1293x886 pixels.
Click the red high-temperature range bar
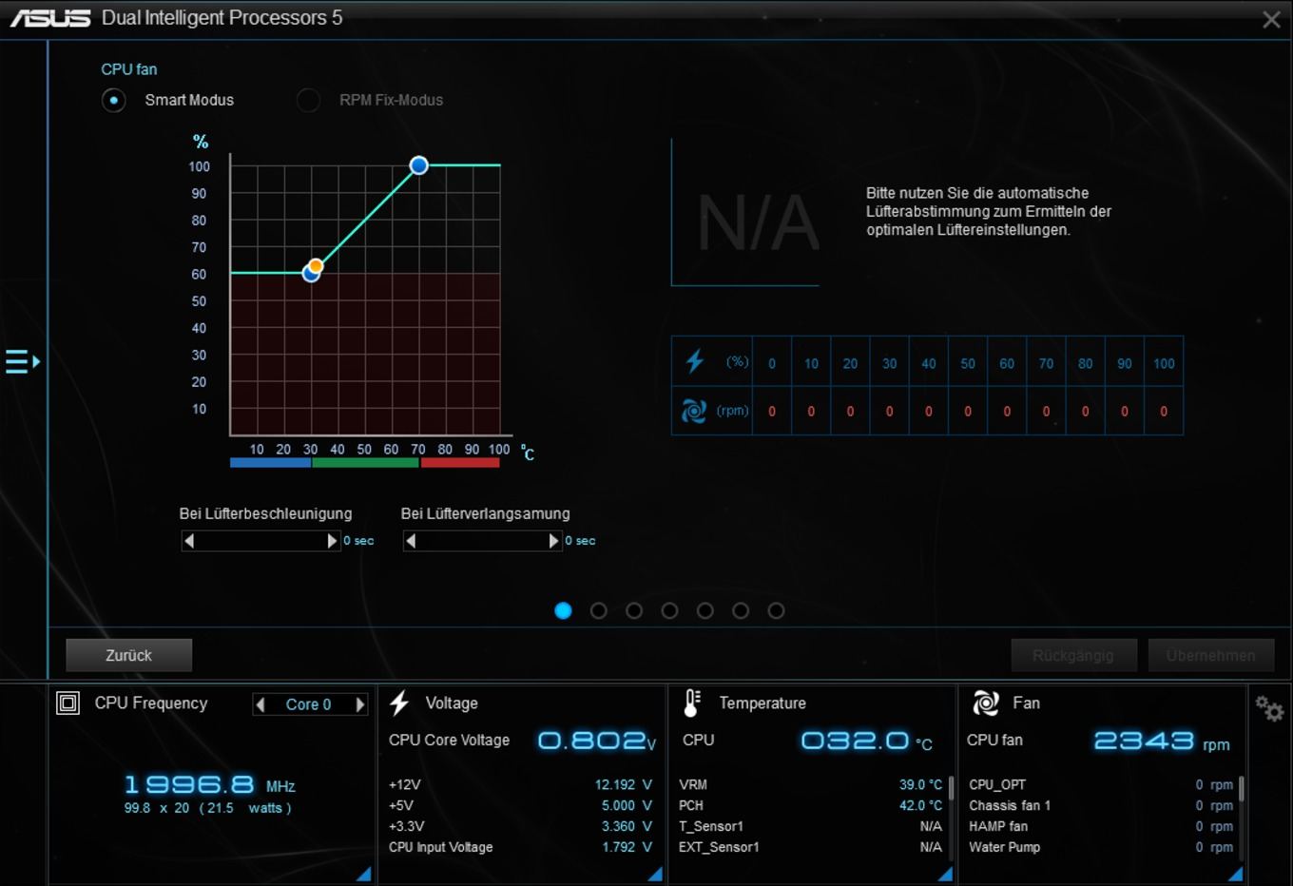tap(460, 463)
